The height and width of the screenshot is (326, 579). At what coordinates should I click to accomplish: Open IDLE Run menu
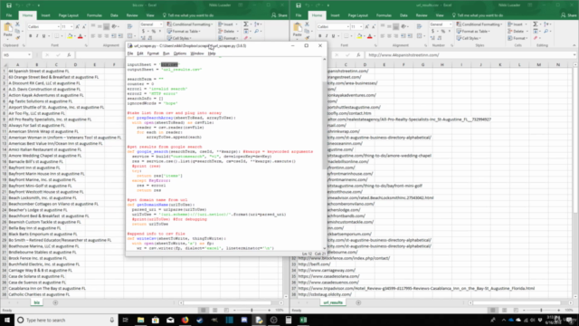166,53
